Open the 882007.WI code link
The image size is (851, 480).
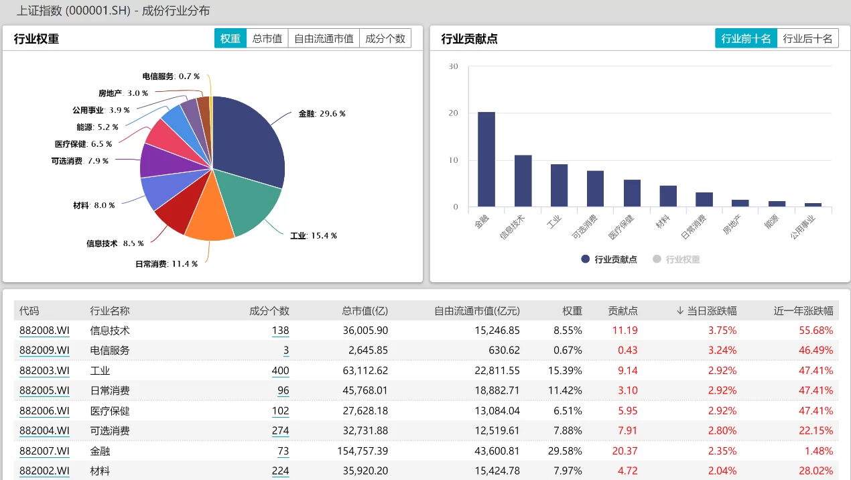click(44, 451)
